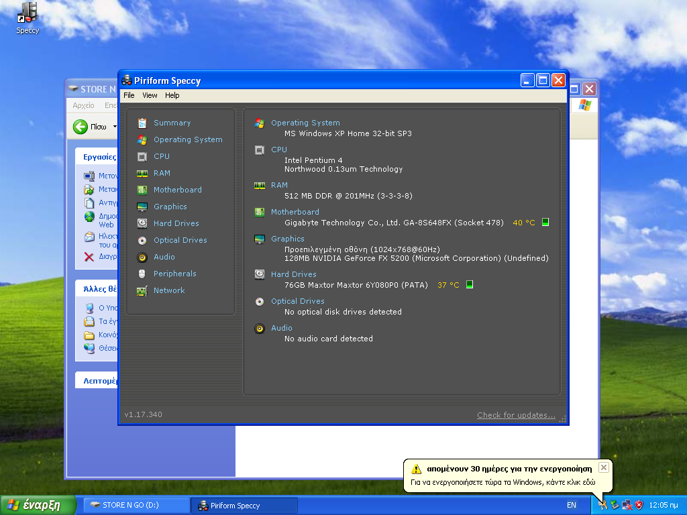The image size is (687, 515).
Task: Show the RAM section in sidebar
Action: coord(162,174)
